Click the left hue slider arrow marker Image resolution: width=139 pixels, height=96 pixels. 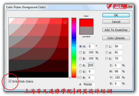tap(70, 77)
